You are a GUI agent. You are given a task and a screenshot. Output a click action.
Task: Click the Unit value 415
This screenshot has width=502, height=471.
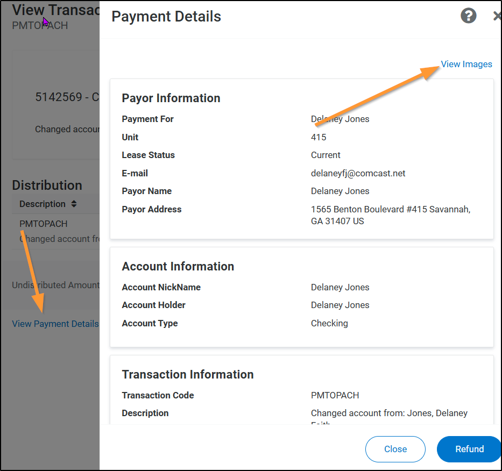coord(319,137)
